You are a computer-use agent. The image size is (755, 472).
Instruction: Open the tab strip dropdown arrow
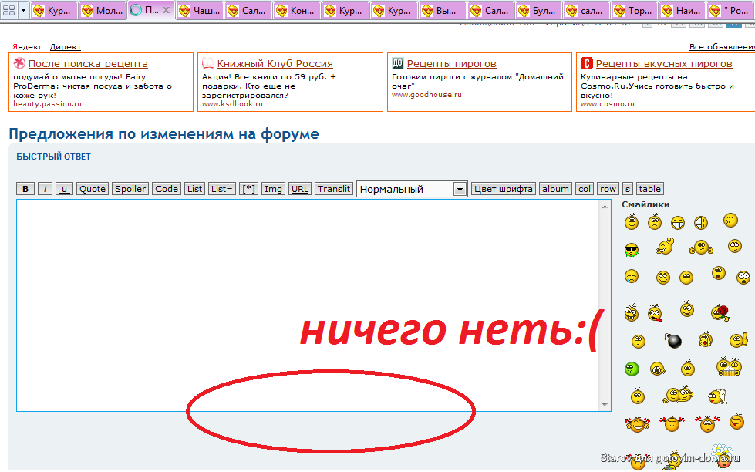click(22, 10)
